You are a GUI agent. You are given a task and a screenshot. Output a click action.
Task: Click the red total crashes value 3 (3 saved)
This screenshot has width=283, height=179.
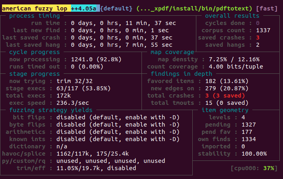point(225,96)
